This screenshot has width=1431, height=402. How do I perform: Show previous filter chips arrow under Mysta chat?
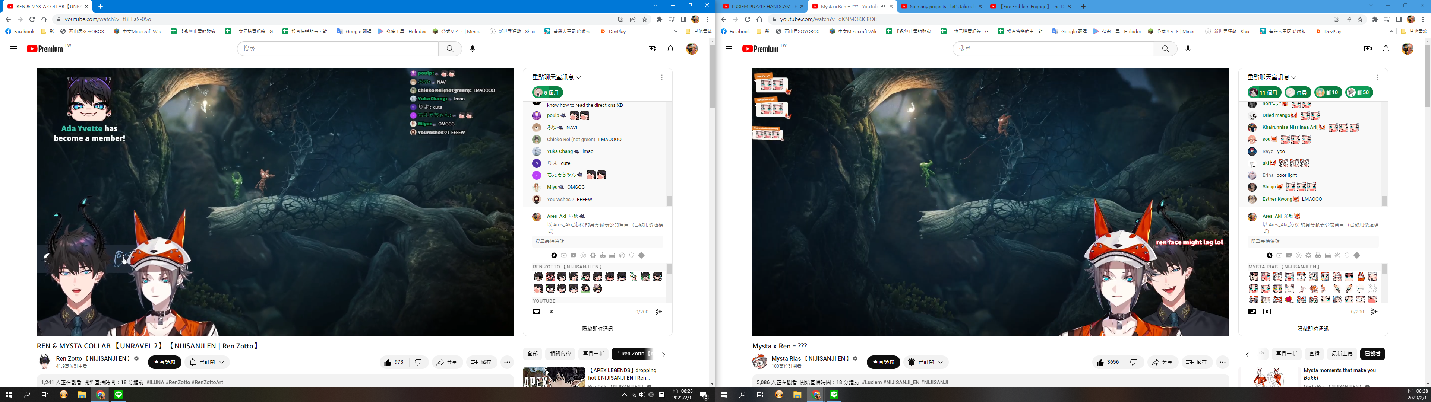coord(1247,354)
